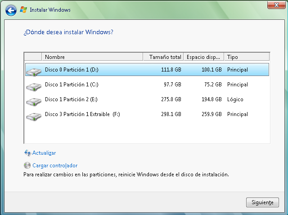Click the drive icon for Disco 1 Partición 2
Screen dimensions: 288x215
[34, 102]
